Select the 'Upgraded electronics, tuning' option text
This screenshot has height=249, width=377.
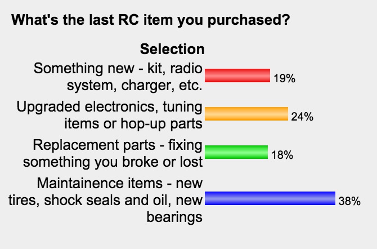[x=109, y=106]
